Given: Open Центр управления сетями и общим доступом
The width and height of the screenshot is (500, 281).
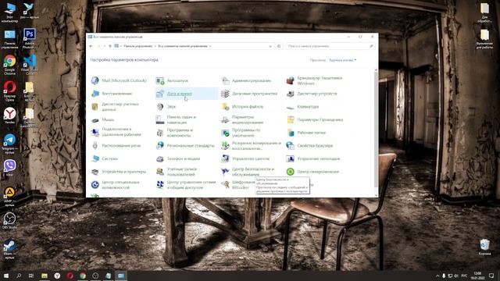Looking at the screenshot, I should [x=186, y=185].
